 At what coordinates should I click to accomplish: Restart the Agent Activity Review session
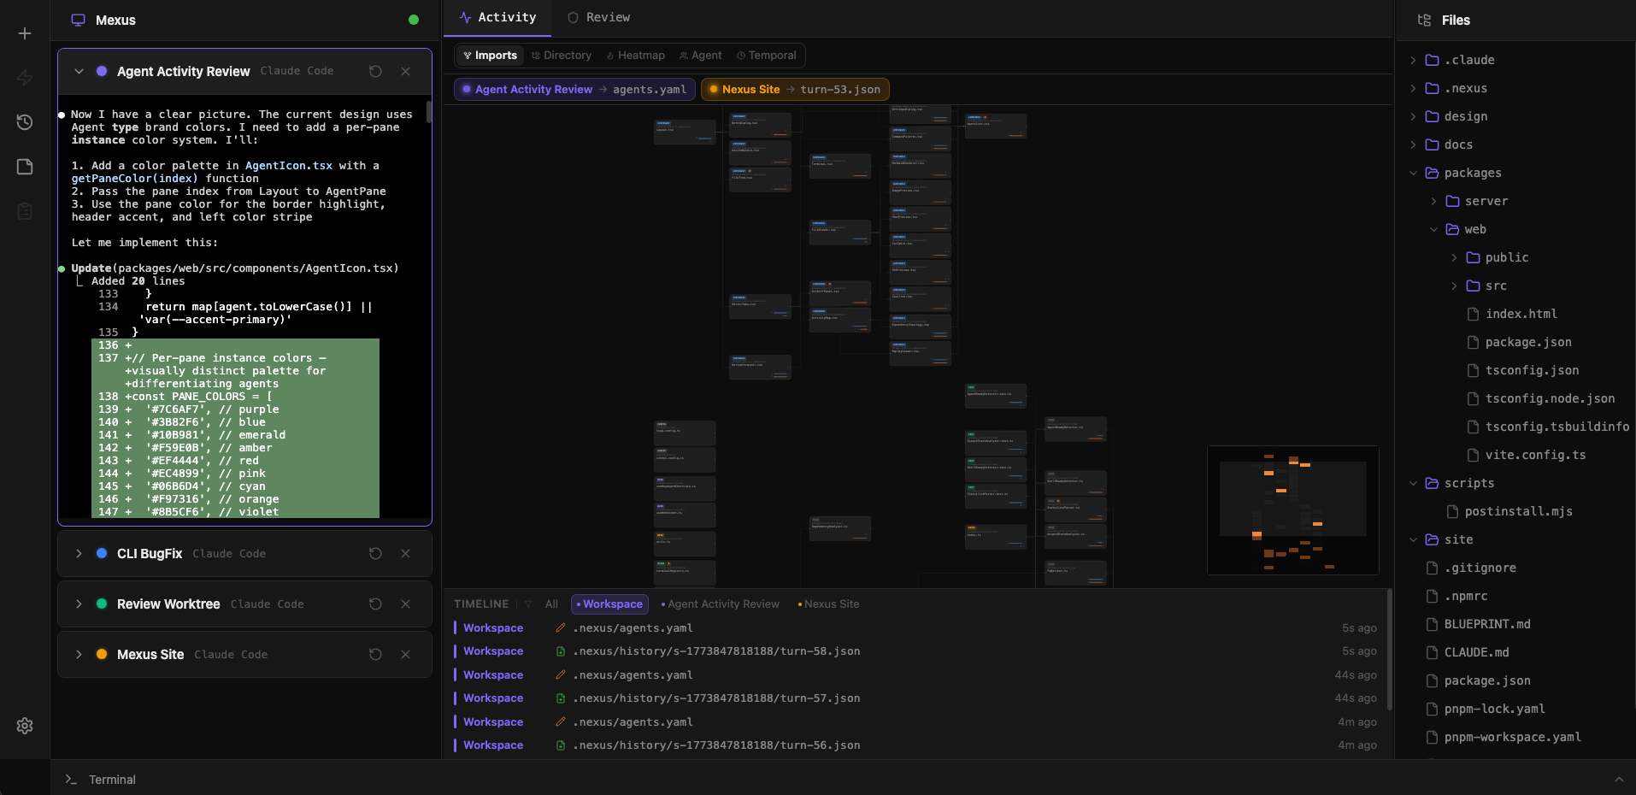pos(374,72)
